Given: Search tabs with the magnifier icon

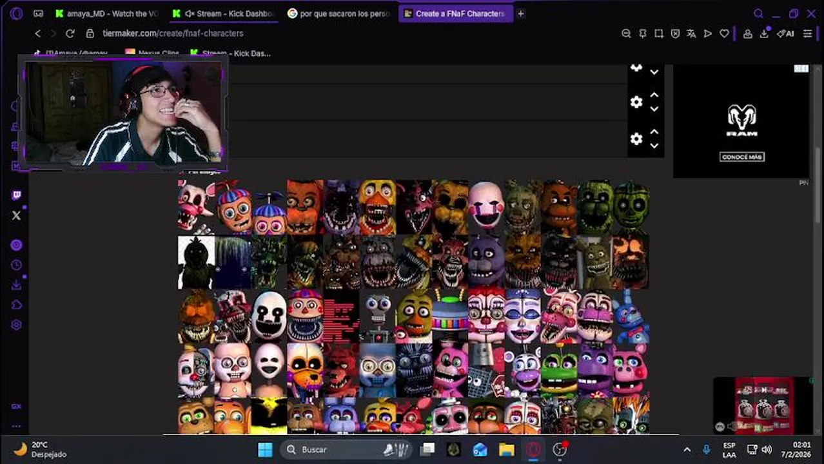Looking at the screenshot, I should tap(759, 14).
